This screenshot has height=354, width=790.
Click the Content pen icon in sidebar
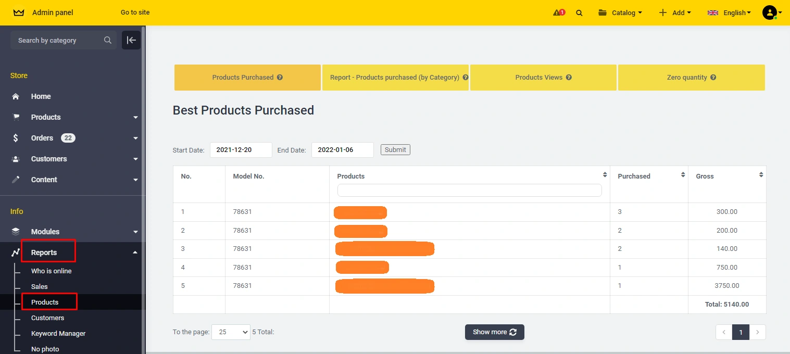coord(16,180)
